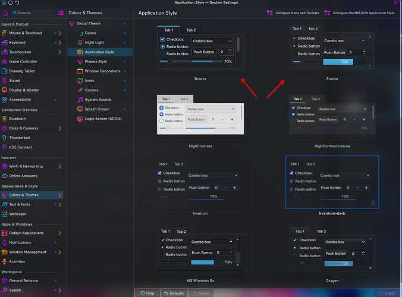402x297 pixels.
Task: Click the home icon beside search
Action: [x=5, y=12]
